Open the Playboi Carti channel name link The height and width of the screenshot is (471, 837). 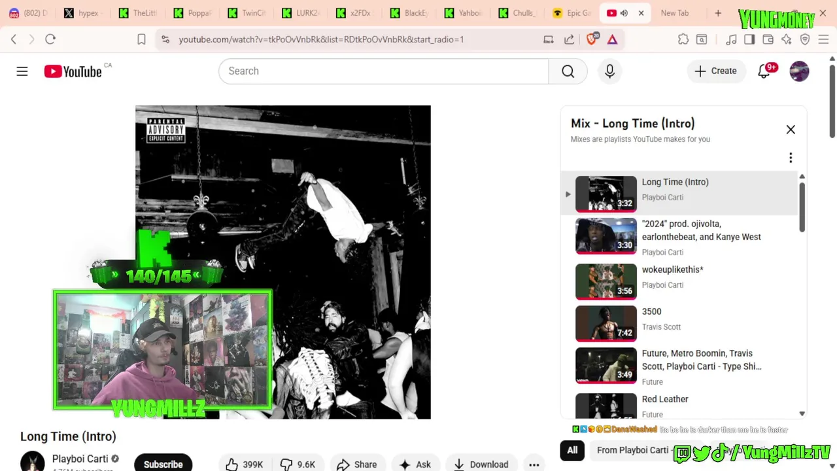[x=80, y=459]
